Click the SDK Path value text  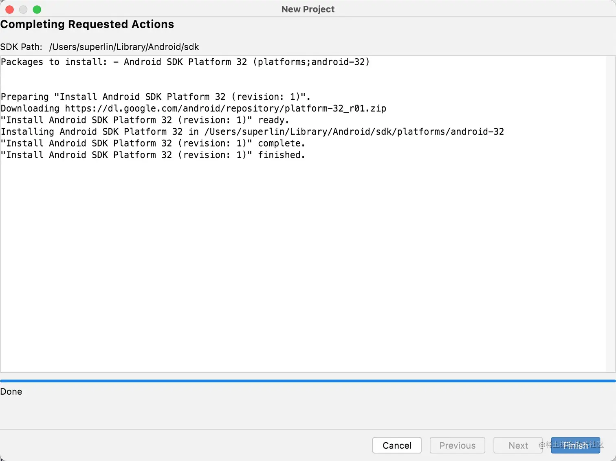124,47
